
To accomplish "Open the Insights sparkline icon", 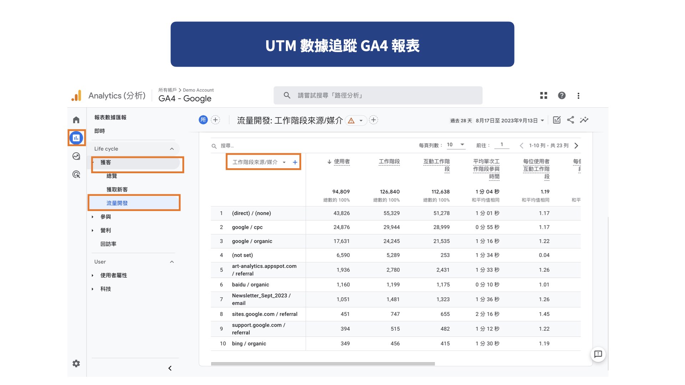I will [584, 120].
